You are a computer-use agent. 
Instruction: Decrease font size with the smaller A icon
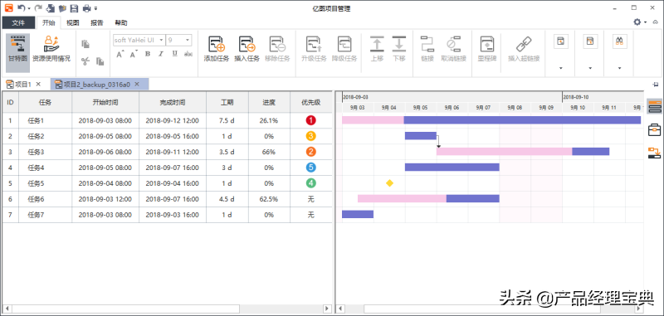click(x=134, y=55)
